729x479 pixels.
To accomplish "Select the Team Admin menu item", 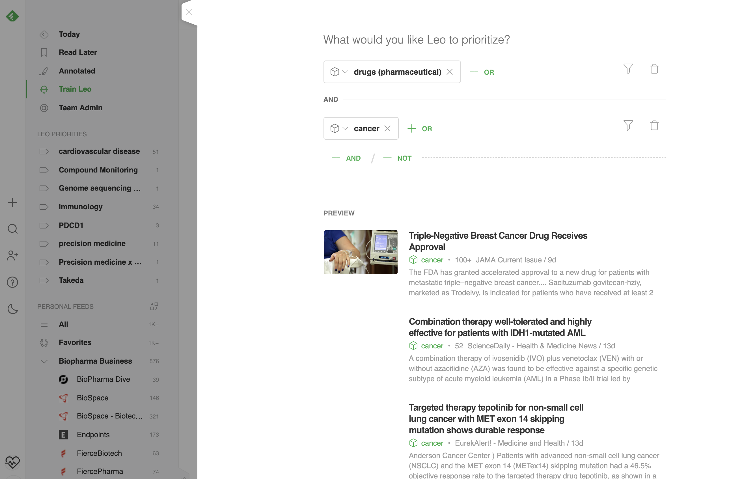I will [x=80, y=108].
